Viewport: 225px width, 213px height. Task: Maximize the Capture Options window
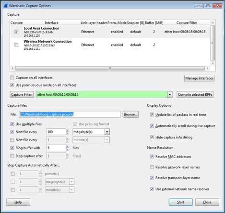(x=208, y=6)
